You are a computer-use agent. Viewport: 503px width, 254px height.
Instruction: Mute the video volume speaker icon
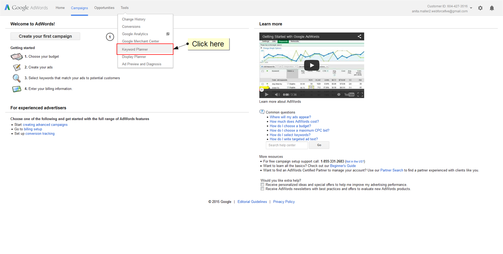tap(277, 95)
